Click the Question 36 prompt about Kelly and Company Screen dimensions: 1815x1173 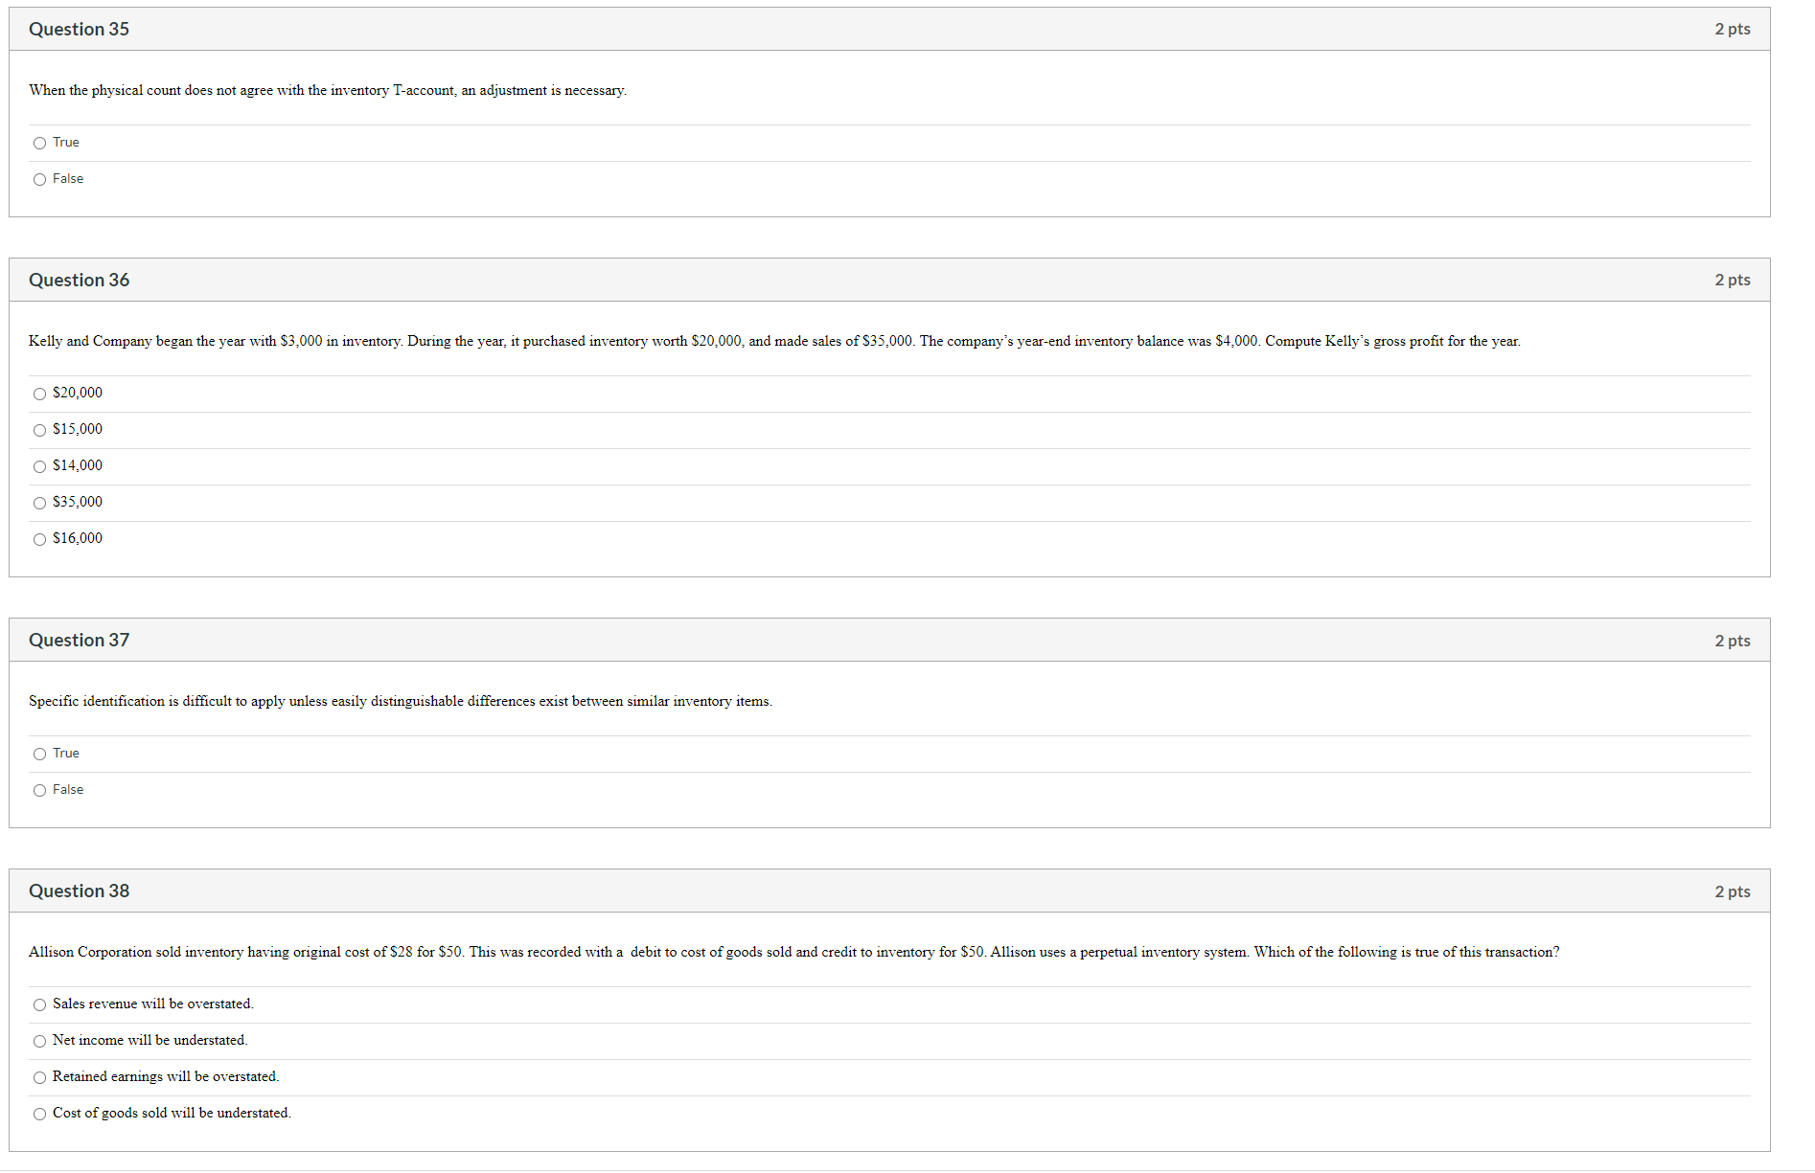[774, 341]
